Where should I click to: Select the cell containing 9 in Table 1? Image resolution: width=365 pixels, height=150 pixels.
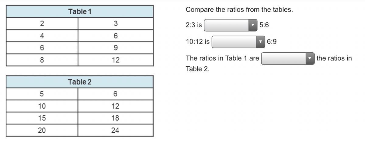click(x=116, y=48)
